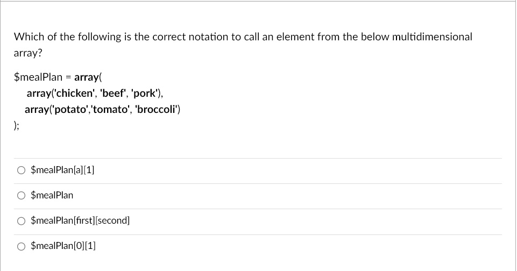Screen dimensions: 517x271
Task: Mark the $mealPlan[first][second] radio button
Action: tap(21, 221)
